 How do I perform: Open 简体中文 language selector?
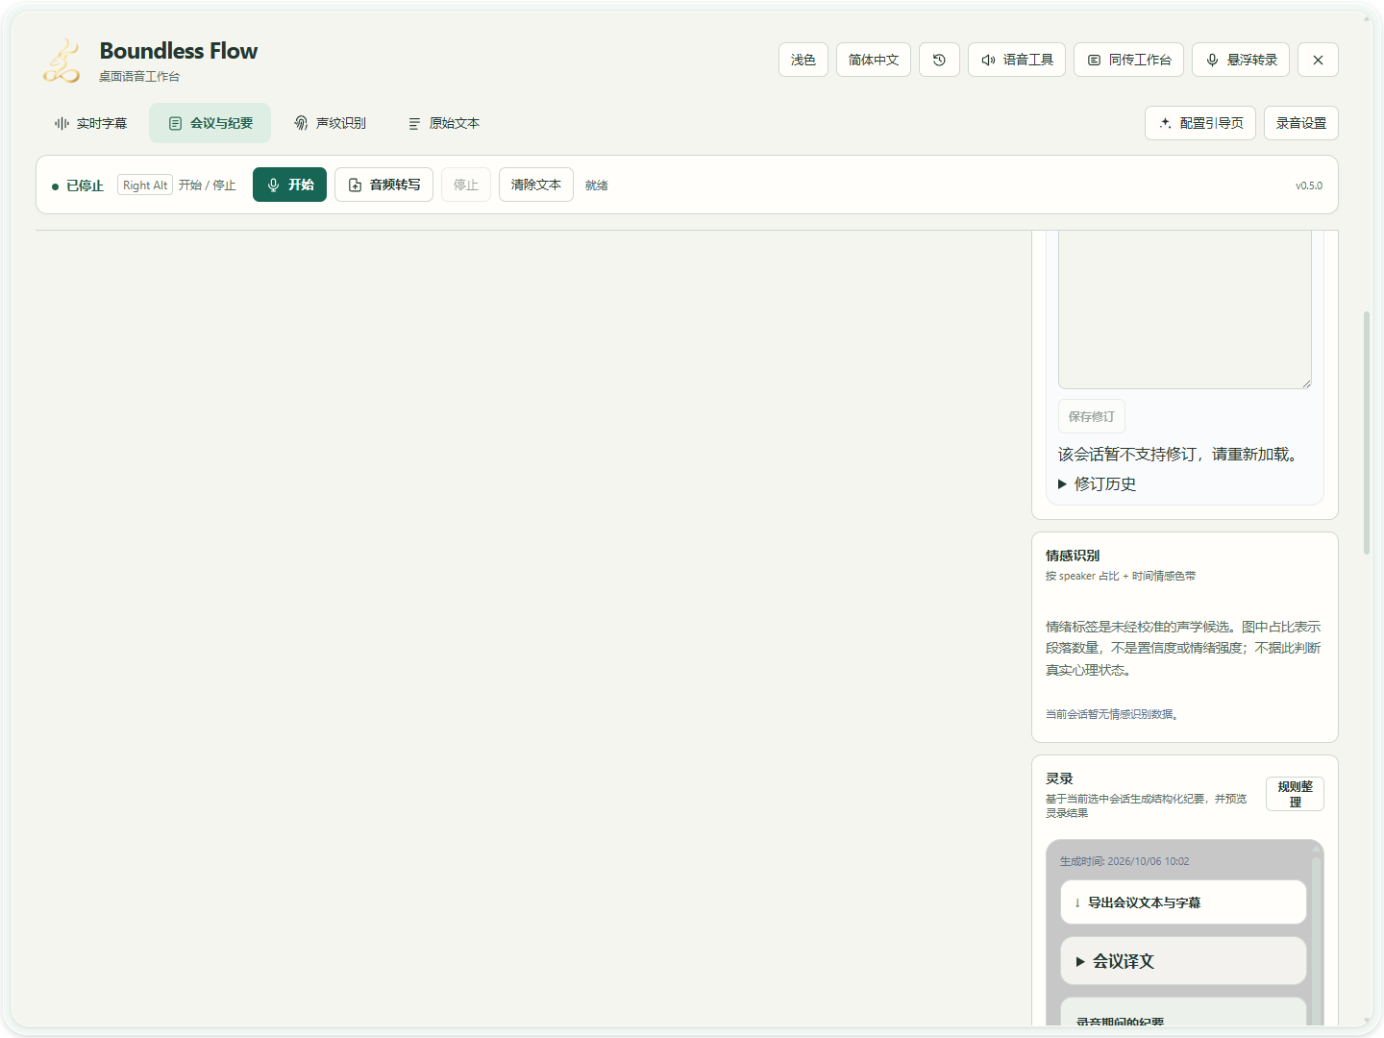(x=874, y=60)
